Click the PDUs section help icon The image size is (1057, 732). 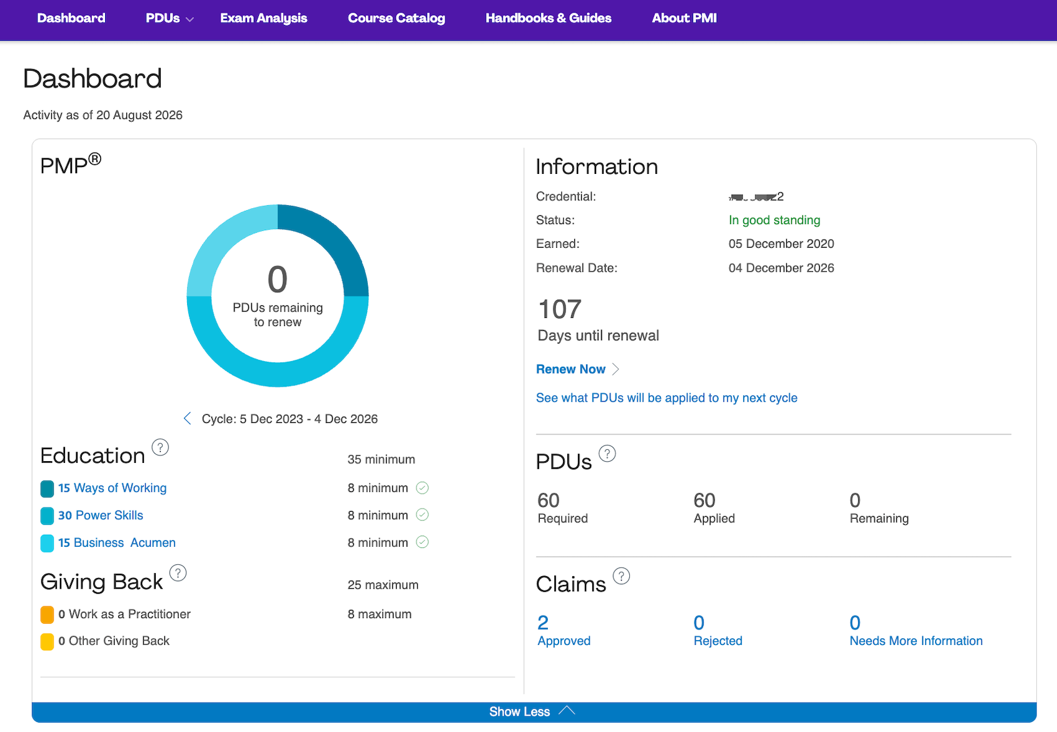pos(607,454)
